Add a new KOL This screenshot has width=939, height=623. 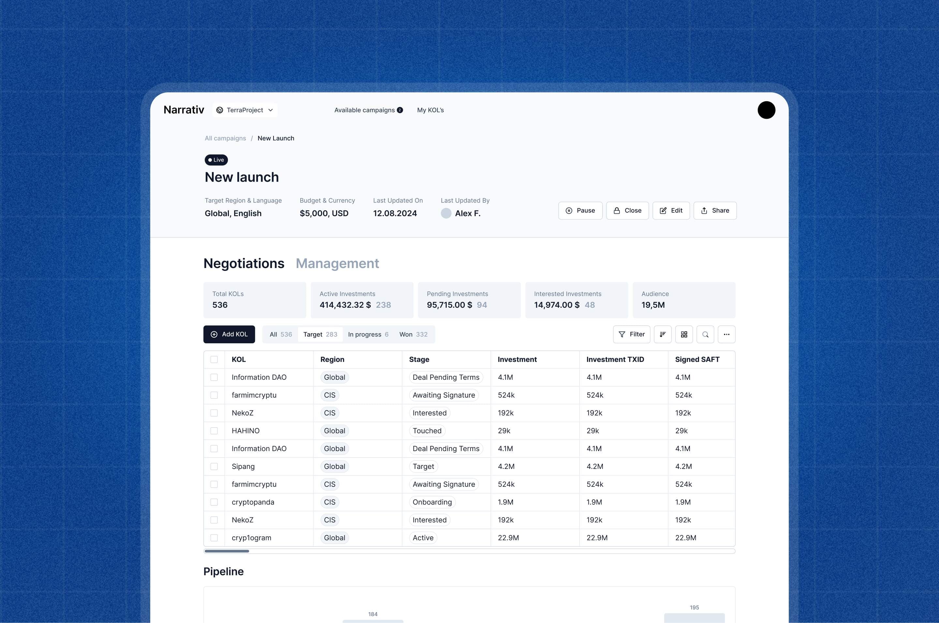coord(229,334)
